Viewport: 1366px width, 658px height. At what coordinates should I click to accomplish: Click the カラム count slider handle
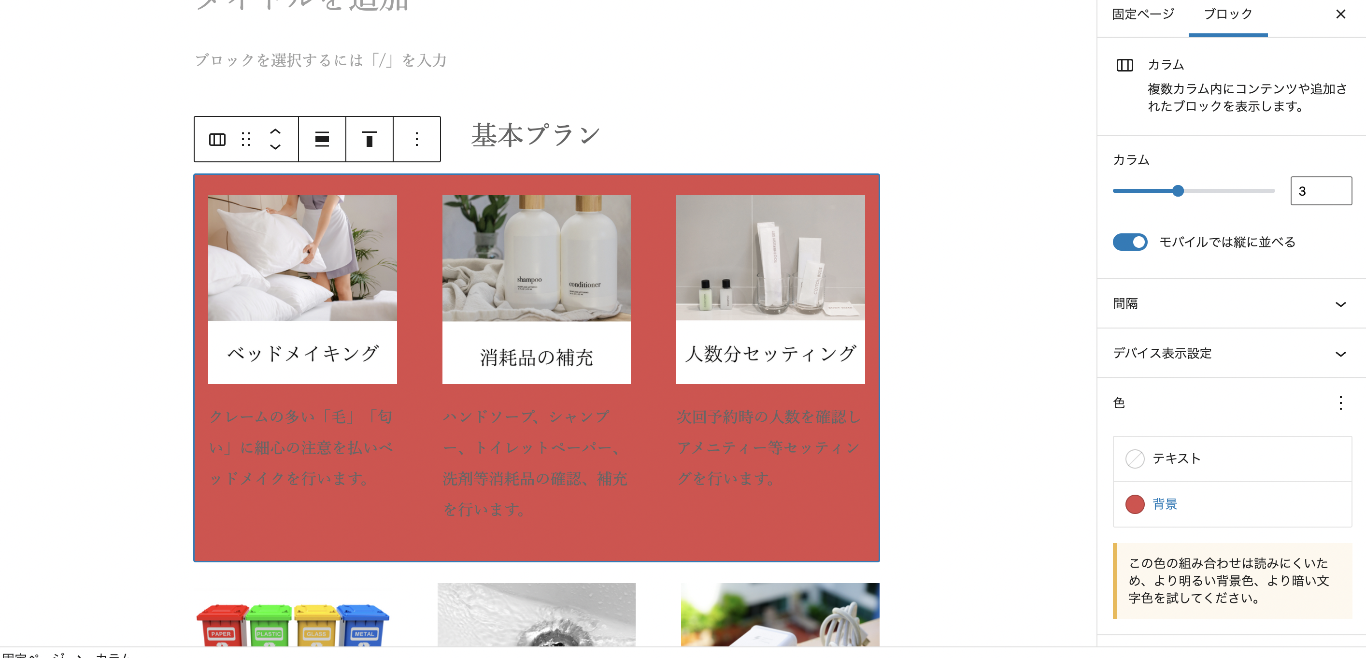click(1178, 191)
